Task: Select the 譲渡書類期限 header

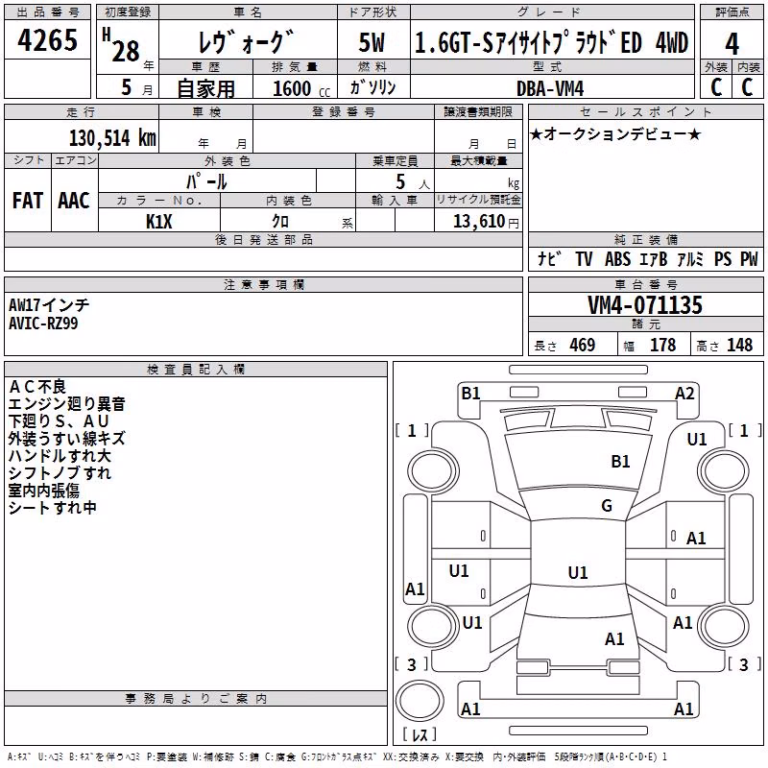Action: click(x=478, y=111)
